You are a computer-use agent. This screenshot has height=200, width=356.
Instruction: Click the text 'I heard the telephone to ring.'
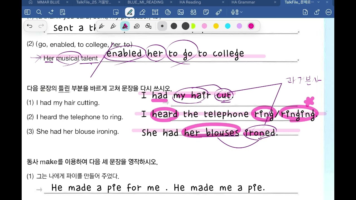tap(80, 117)
